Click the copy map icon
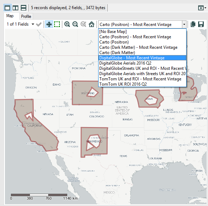This screenshot has height=206, width=208. (x=193, y=24)
